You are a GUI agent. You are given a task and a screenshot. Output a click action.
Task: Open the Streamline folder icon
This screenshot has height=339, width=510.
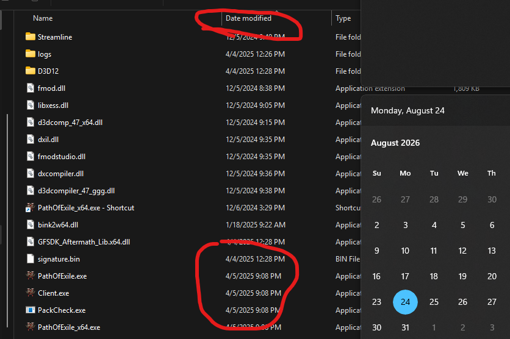pyautogui.click(x=31, y=37)
